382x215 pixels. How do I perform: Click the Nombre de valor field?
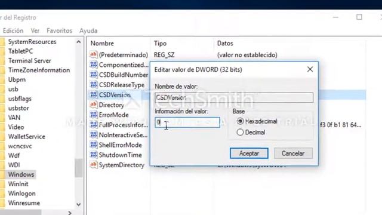point(234,97)
